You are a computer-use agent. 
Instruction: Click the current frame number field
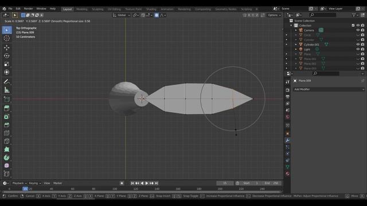pos(225,183)
